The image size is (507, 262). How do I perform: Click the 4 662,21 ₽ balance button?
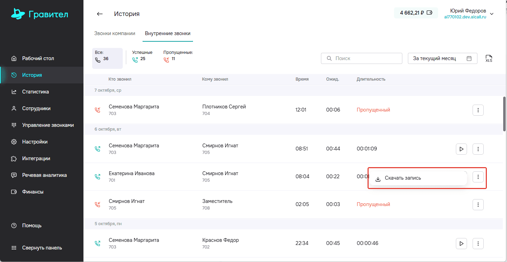416,13
